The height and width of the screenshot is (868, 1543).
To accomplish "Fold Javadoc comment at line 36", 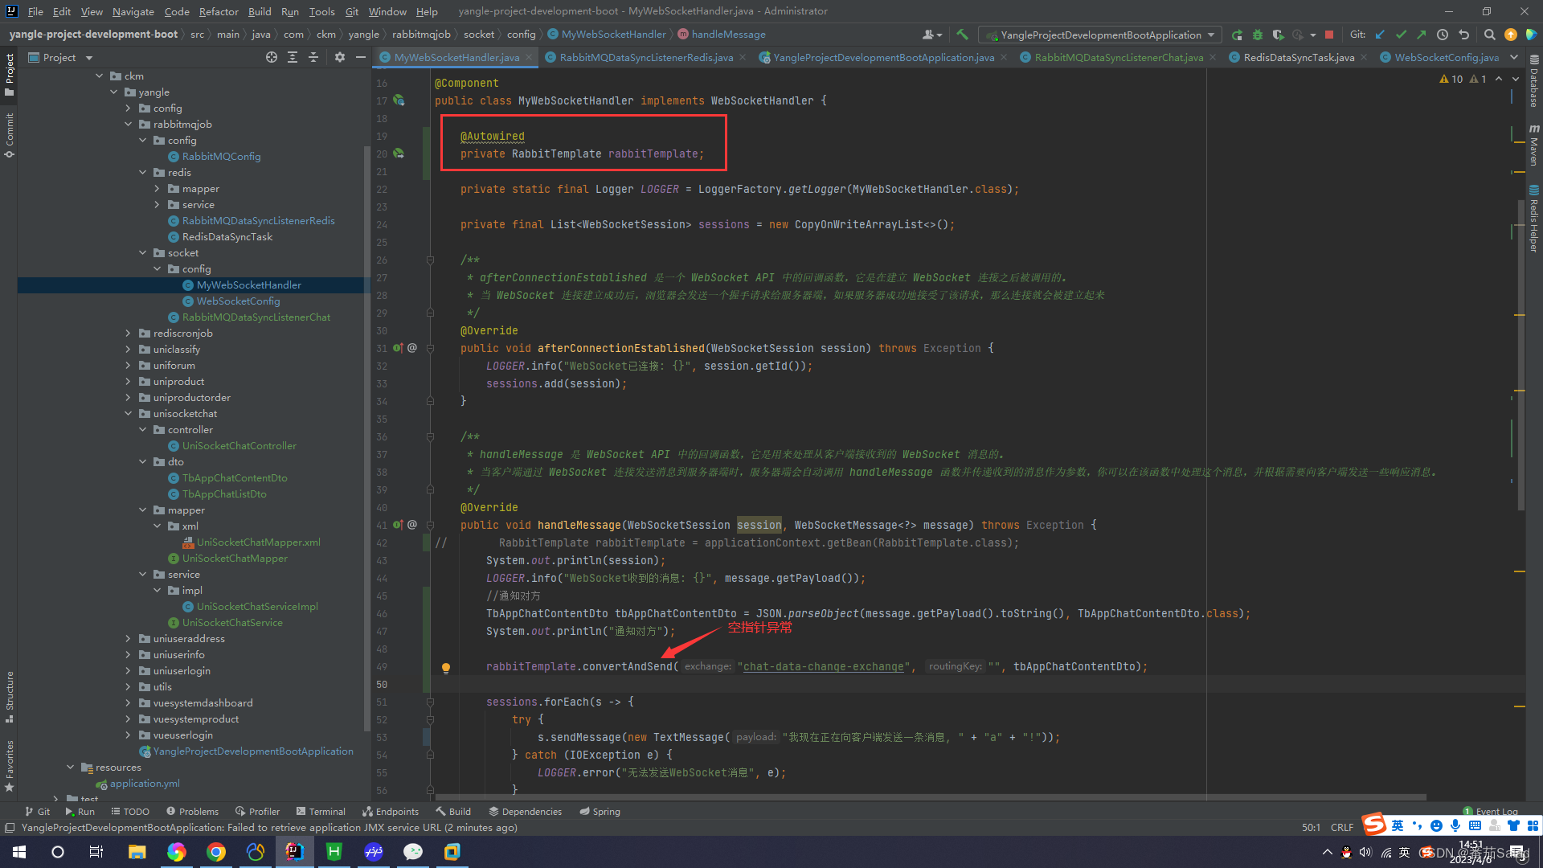I will (430, 436).
